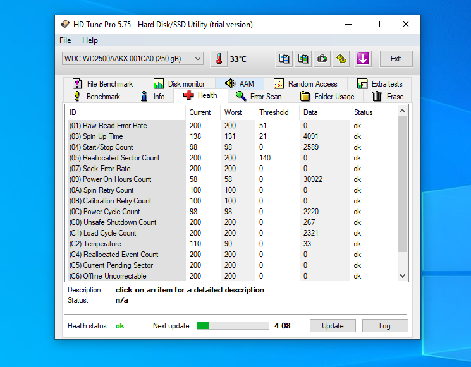Click the copy screenshot to clipboard icon
Viewport: 471px width, 367px height.
[x=303, y=59]
